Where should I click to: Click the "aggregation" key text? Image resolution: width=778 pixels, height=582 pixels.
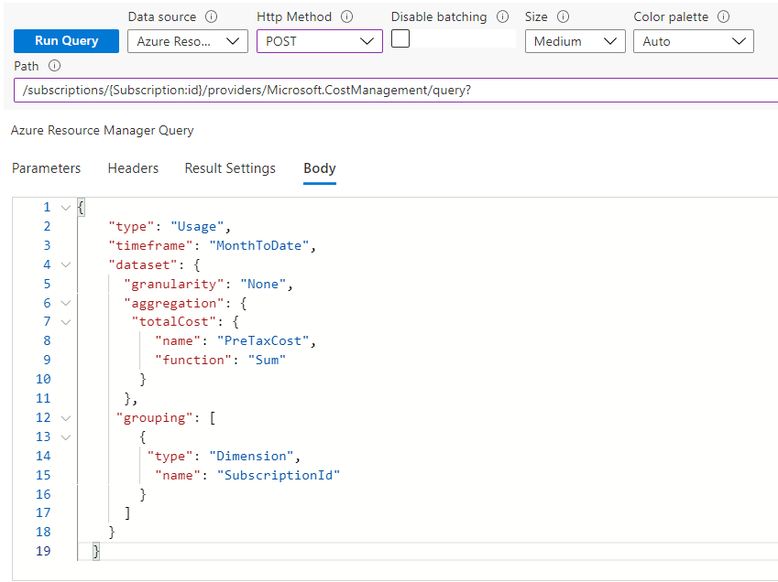(x=174, y=303)
